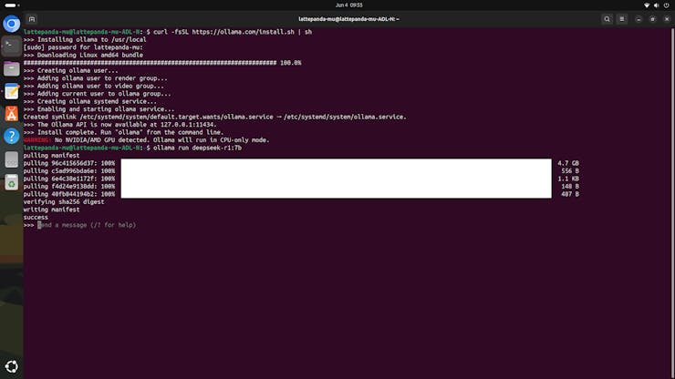The image size is (675, 379).
Task: Click the power icon in the top bar
Action: tap(667, 5)
